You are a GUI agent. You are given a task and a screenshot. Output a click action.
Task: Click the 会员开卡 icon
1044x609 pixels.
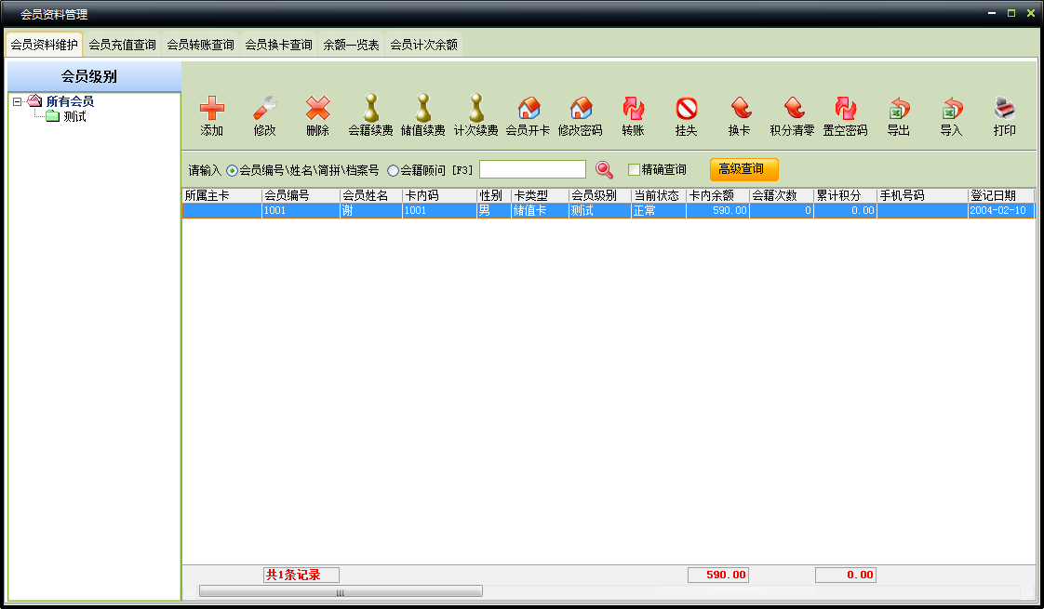point(529,108)
